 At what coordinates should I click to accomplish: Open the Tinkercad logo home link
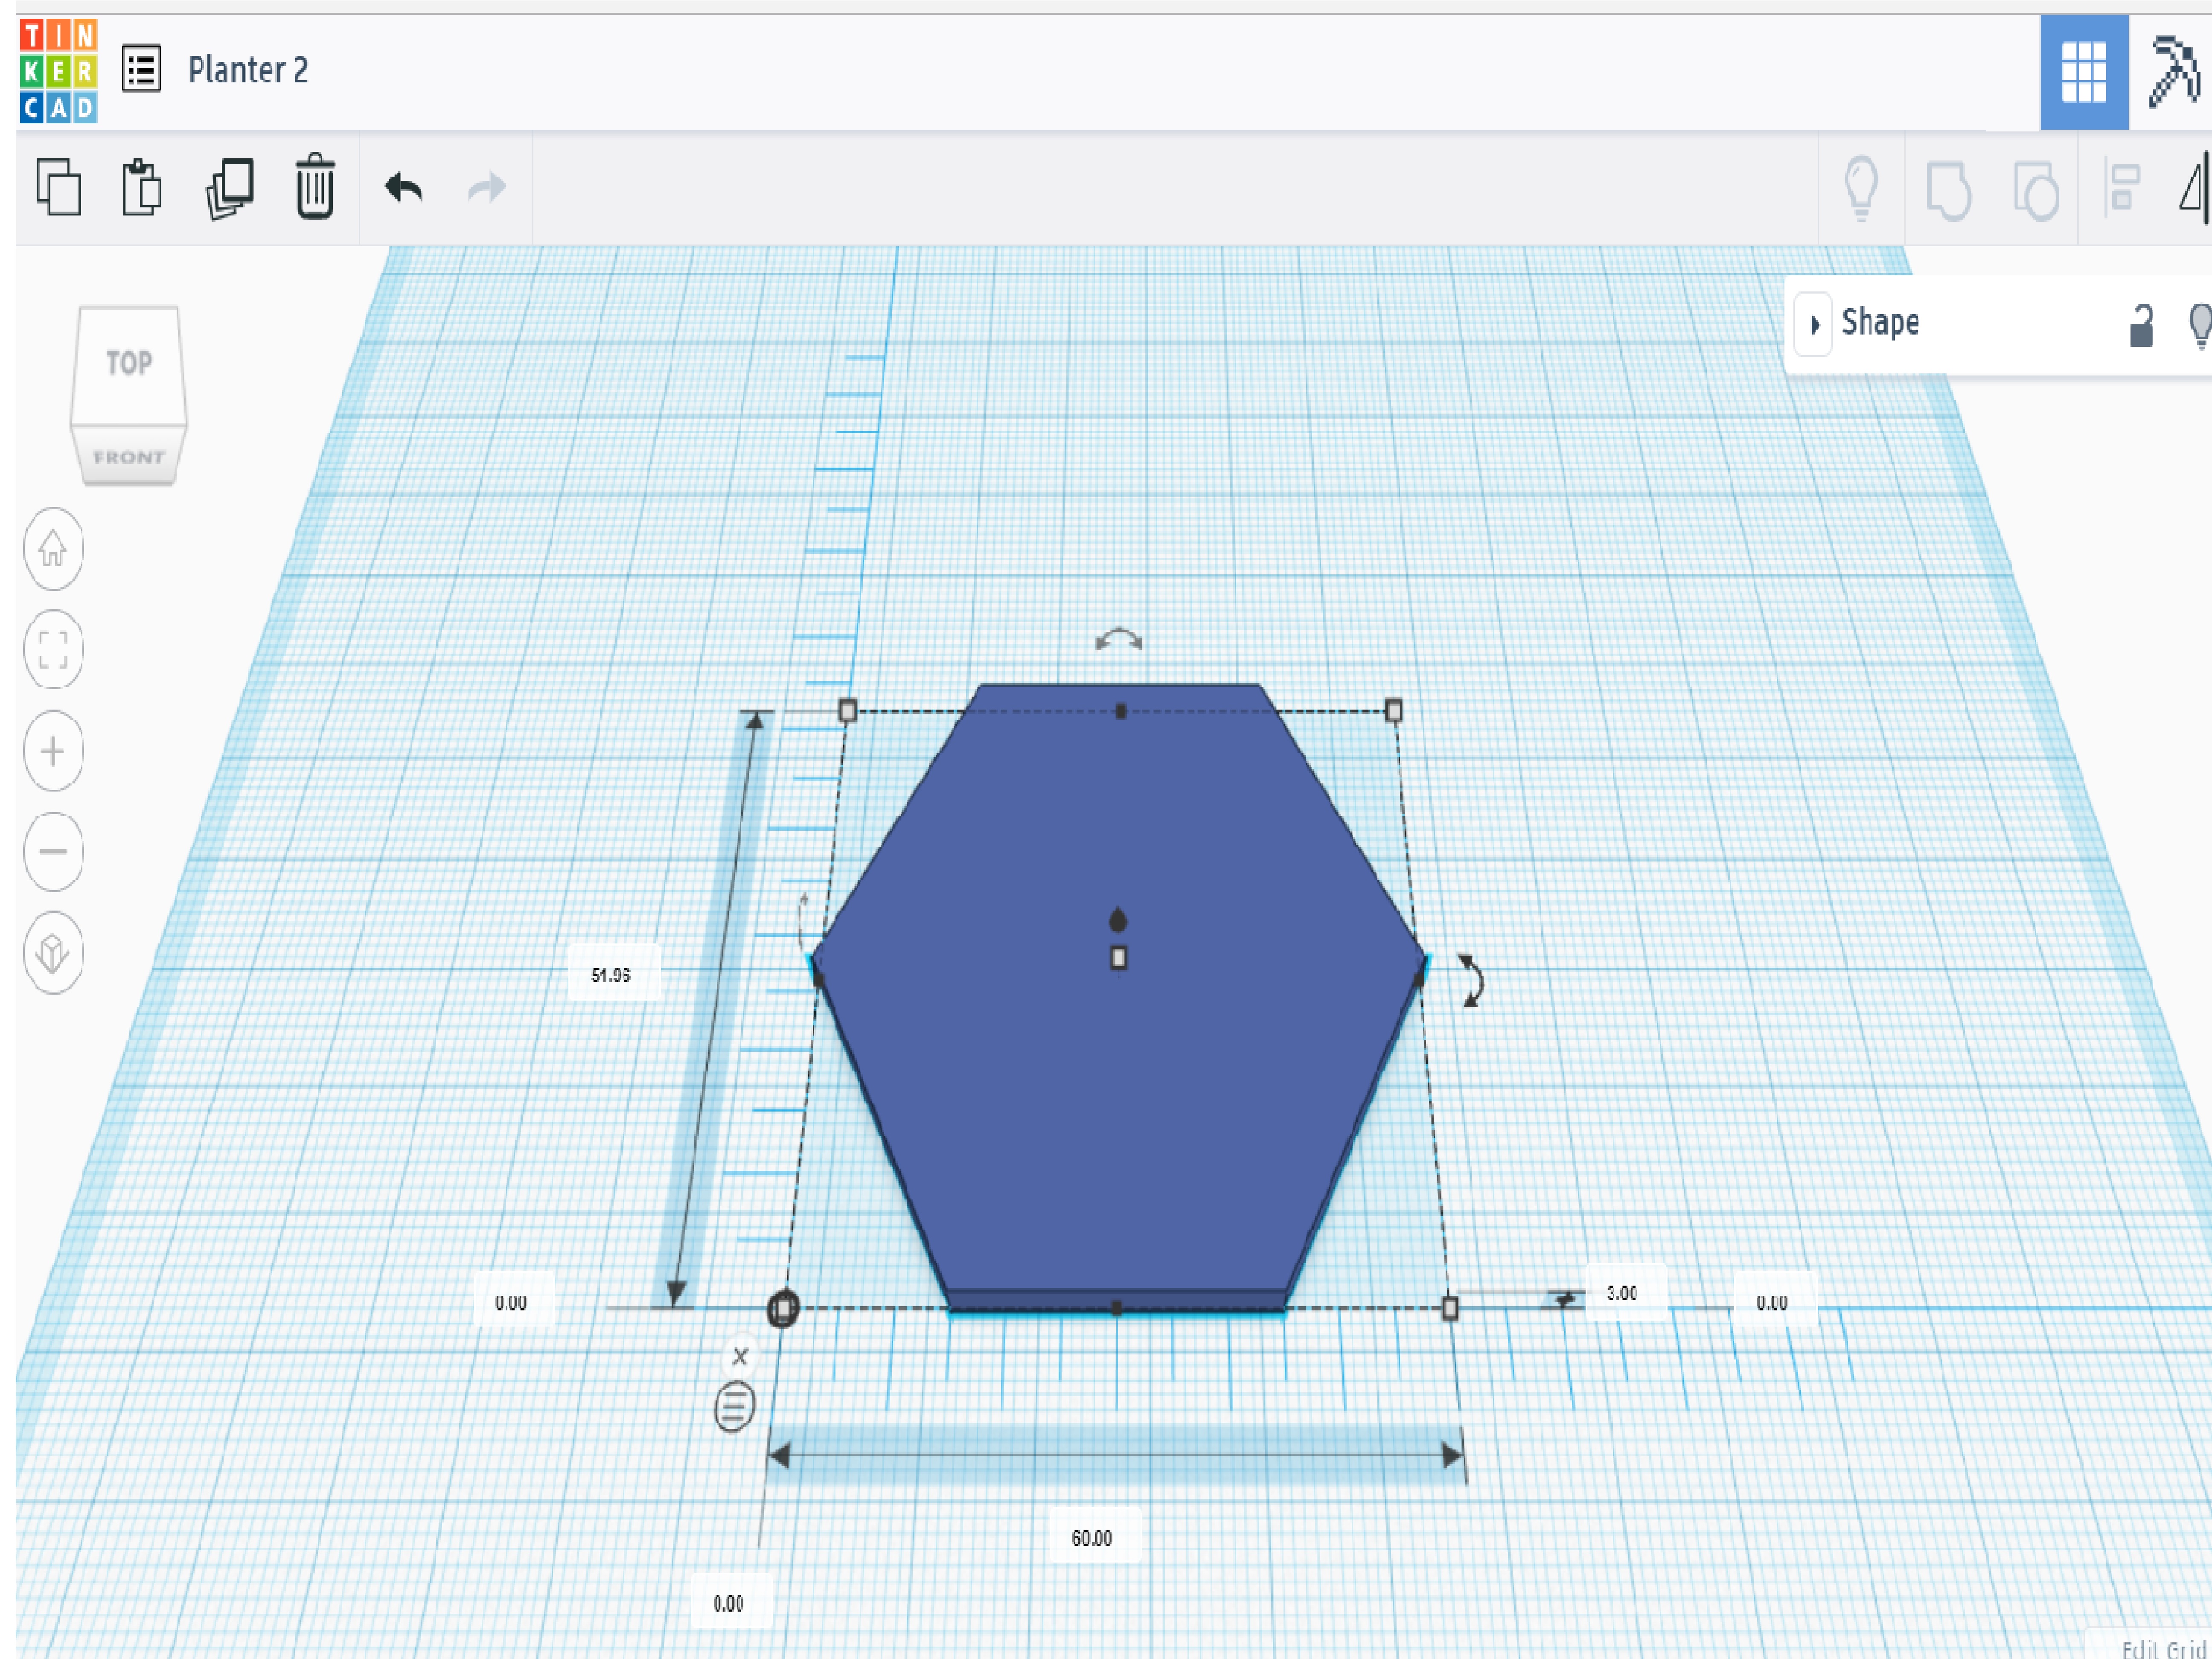(58, 71)
